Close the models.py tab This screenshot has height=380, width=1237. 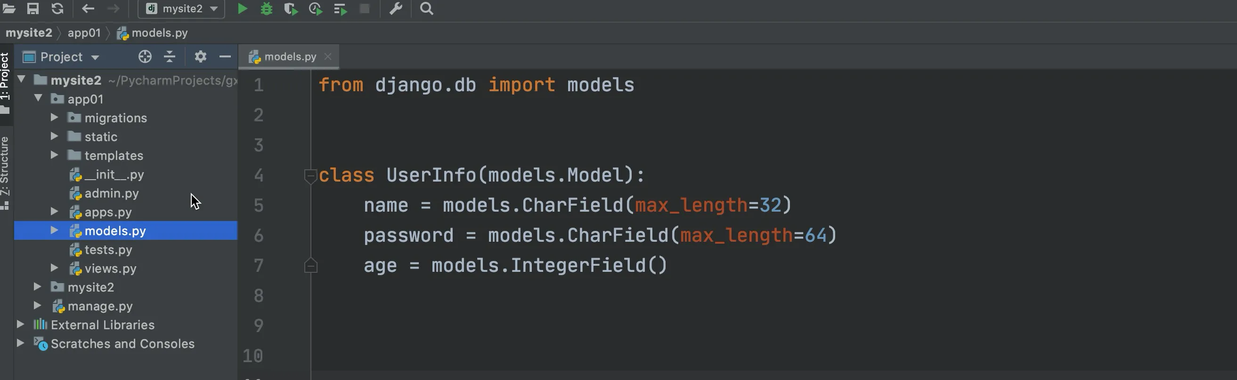[328, 56]
